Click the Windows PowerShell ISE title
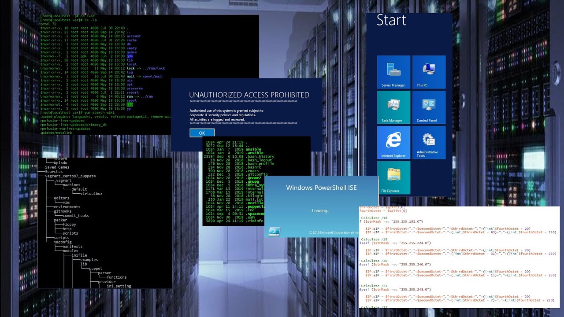 (x=321, y=188)
